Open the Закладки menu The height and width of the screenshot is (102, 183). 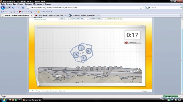[x=28, y=4]
